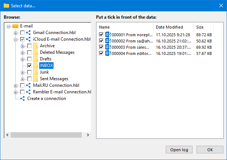
Task: Click the tree horizontal scrollbar right arrow
Action: (x=88, y=135)
